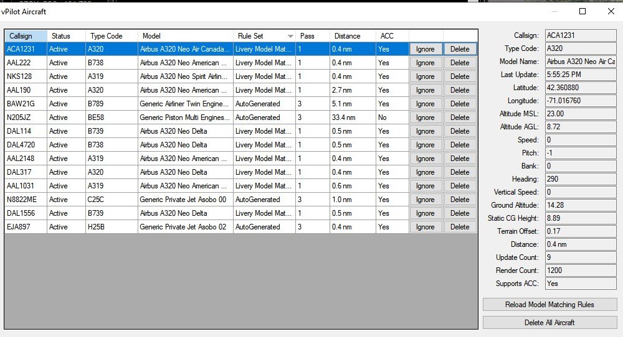This screenshot has width=623, height=337.
Task: Click the ACC column header
Action: [392, 36]
